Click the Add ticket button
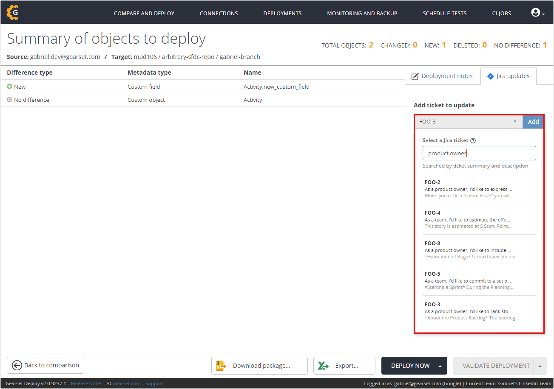Image resolution: width=554 pixels, height=389 pixels. coord(533,122)
